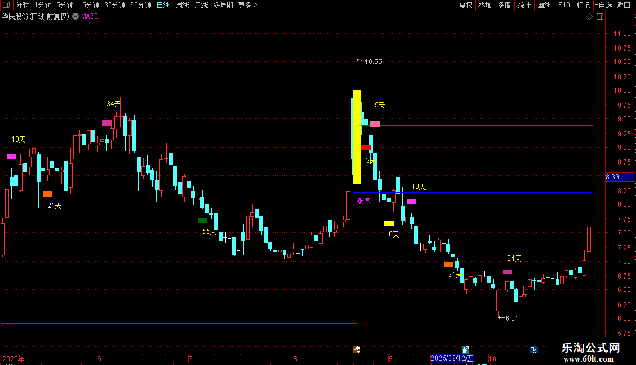
Task: Click the 5天 cycle label
Action: tap(380, 105)
